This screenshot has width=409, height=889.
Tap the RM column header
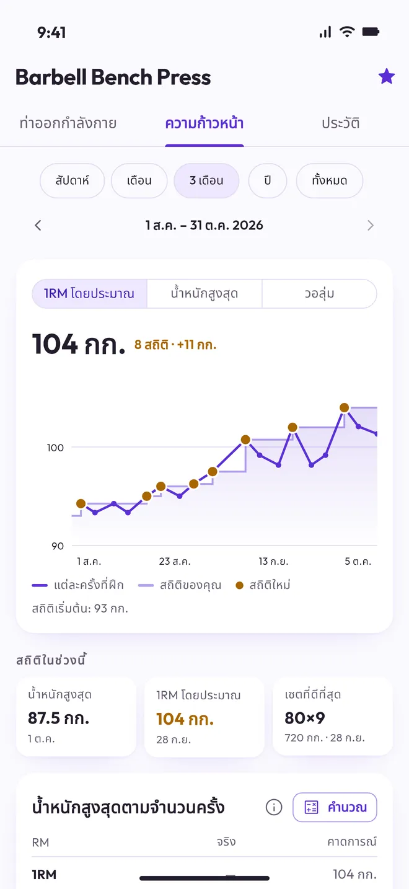(x=40, y=843)
